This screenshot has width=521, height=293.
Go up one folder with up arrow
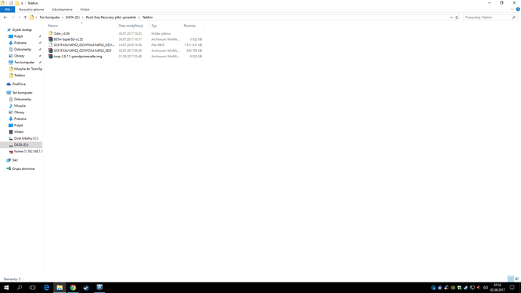(25, 17)
